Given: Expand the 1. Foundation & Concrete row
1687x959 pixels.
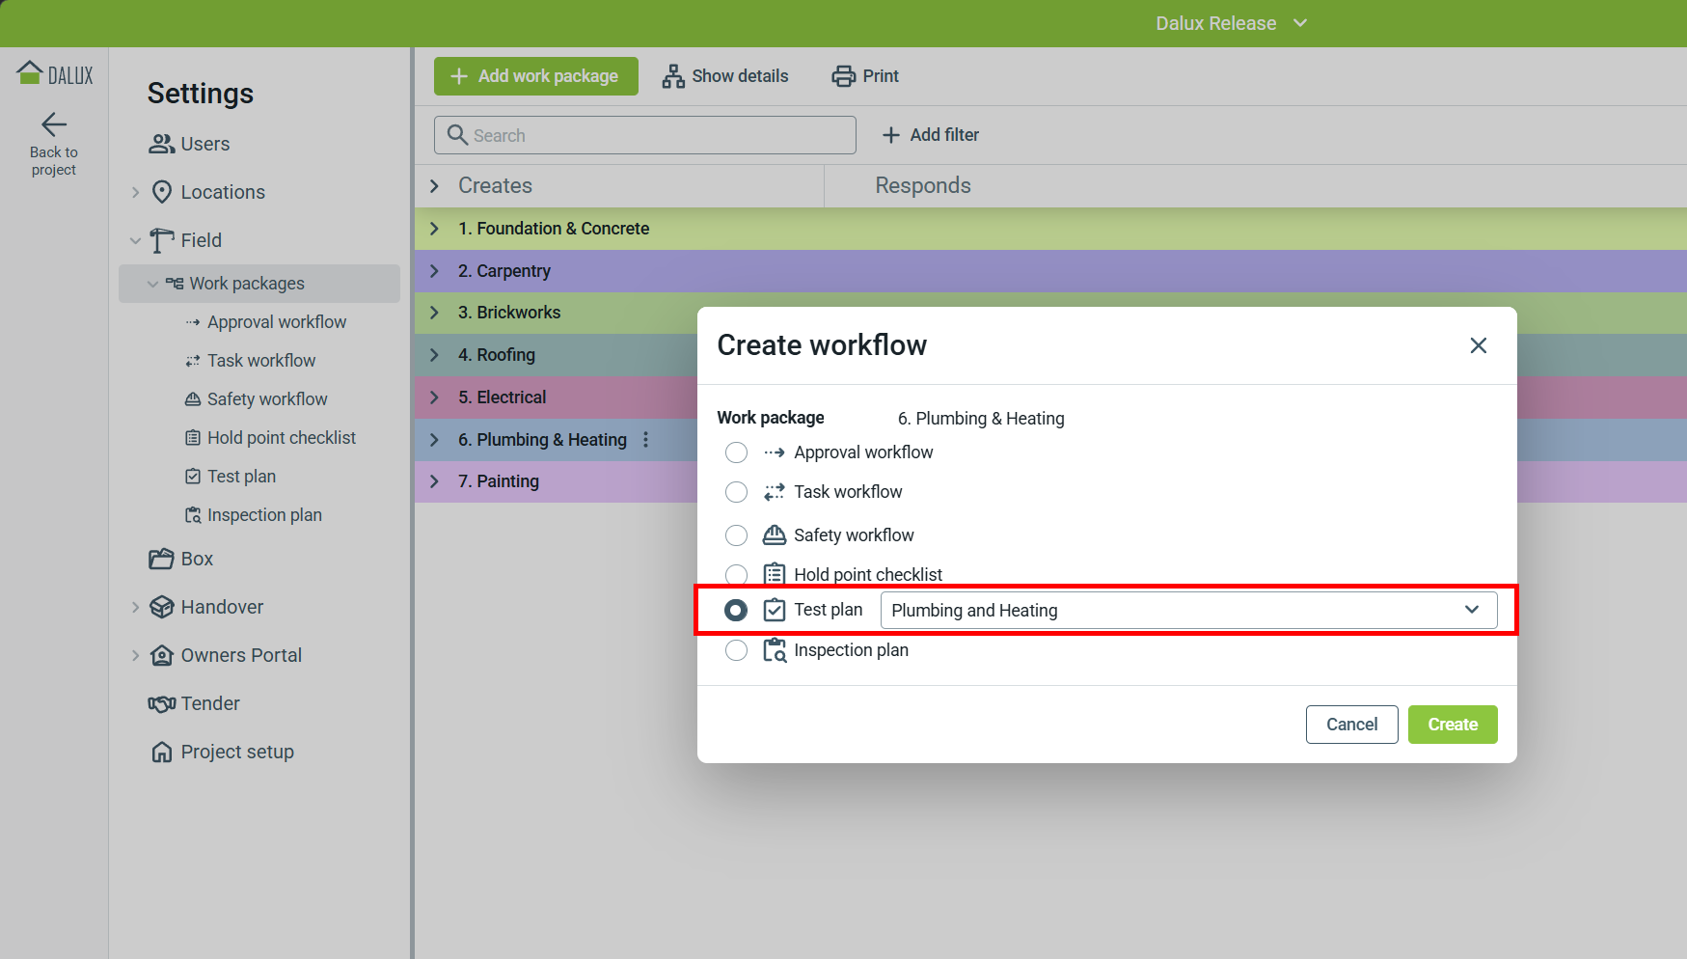Looking at the screenshot, I should pos(435,229).
